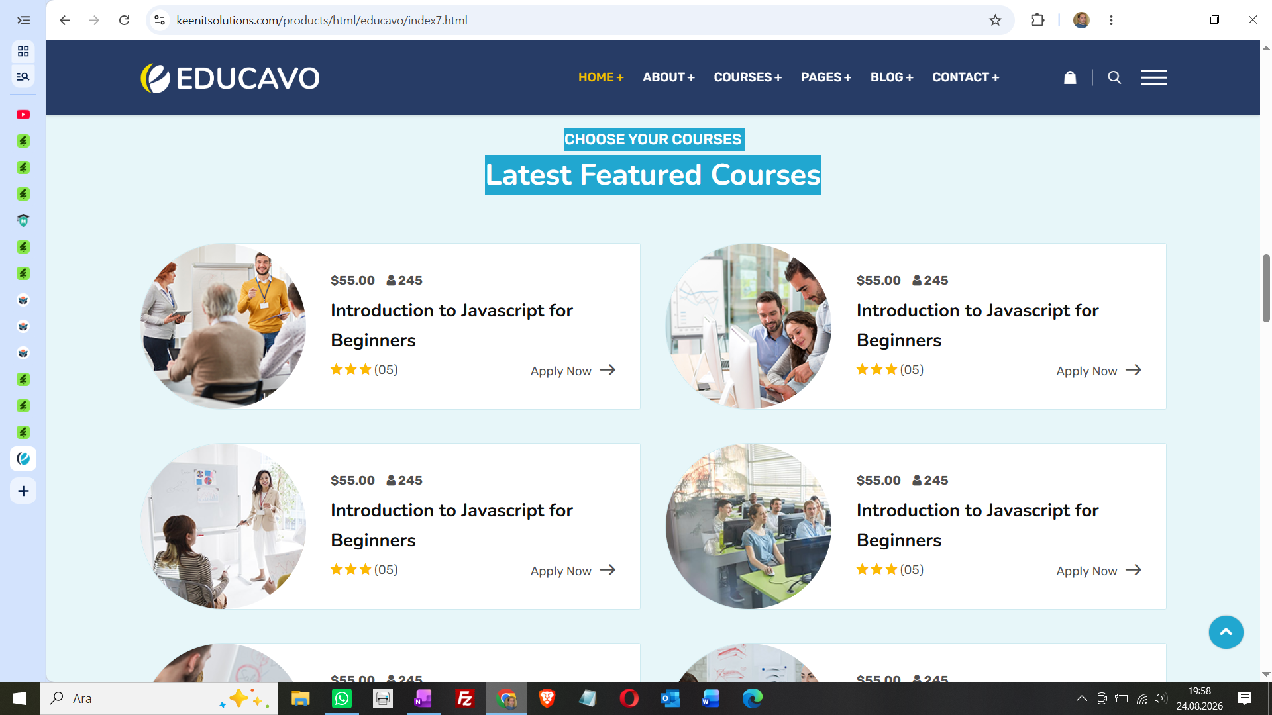Open the Chrome three-dot menu

[1111, 20]
